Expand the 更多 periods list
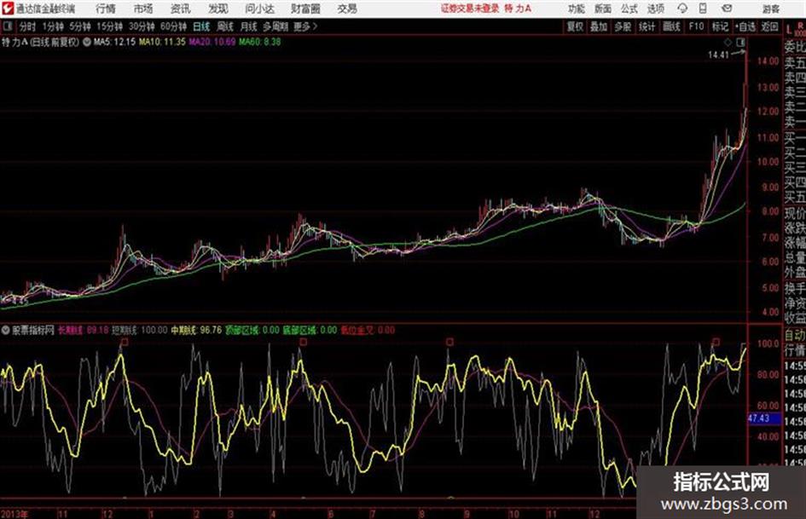806x519 pixels. point(305,26)
